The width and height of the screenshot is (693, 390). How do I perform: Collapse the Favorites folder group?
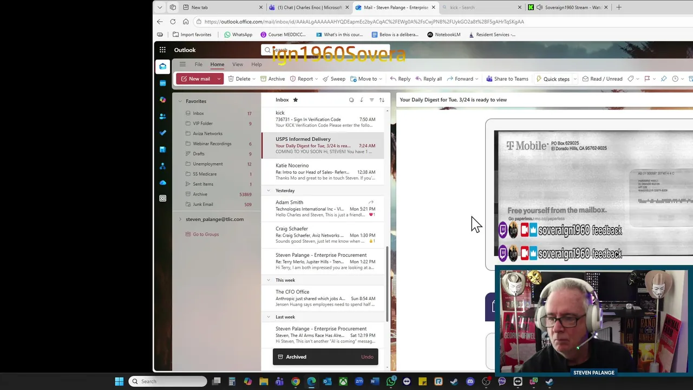180,101
